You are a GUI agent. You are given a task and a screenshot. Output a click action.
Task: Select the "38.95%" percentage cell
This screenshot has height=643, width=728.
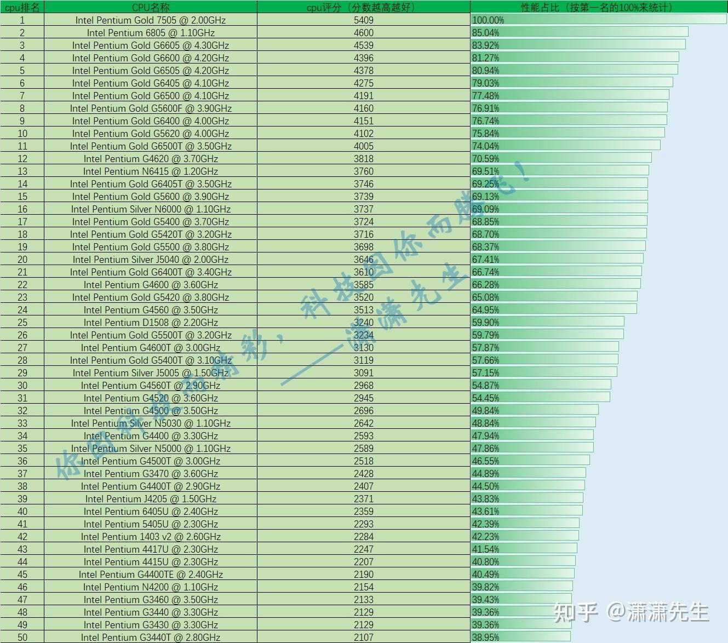tap(599, 637)
